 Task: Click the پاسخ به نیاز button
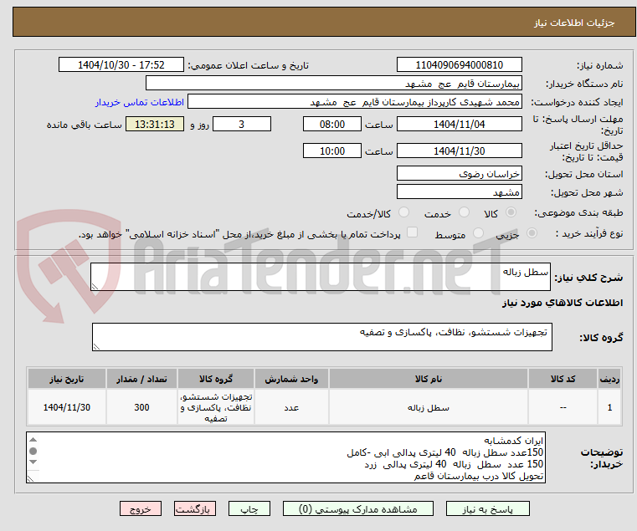click(487, 508)
